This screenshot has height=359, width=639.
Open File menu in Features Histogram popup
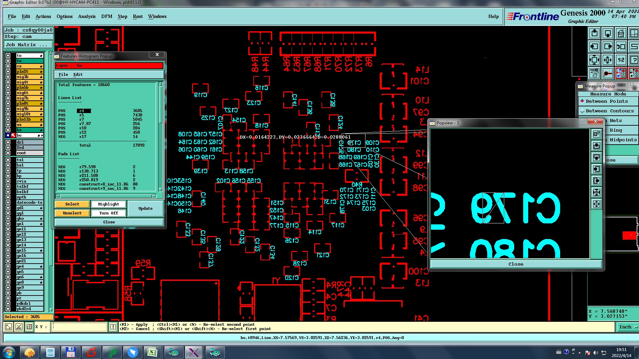63,74
